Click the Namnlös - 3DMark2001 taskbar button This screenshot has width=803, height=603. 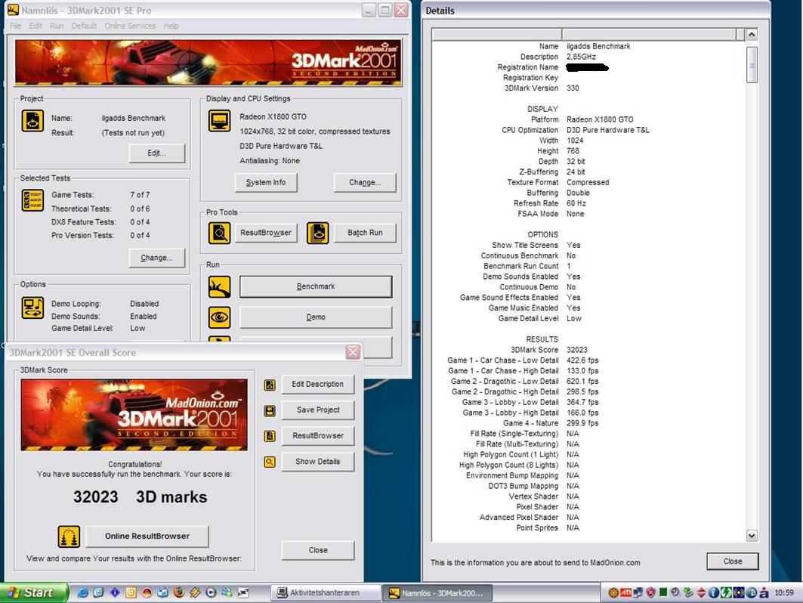tap(438, 592)
